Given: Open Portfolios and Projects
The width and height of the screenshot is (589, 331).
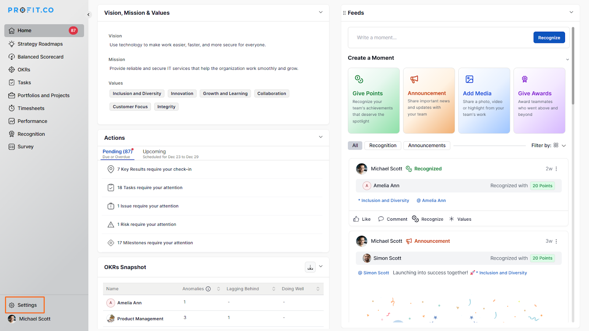Looking at the screenshot, I should coord(43,95).
